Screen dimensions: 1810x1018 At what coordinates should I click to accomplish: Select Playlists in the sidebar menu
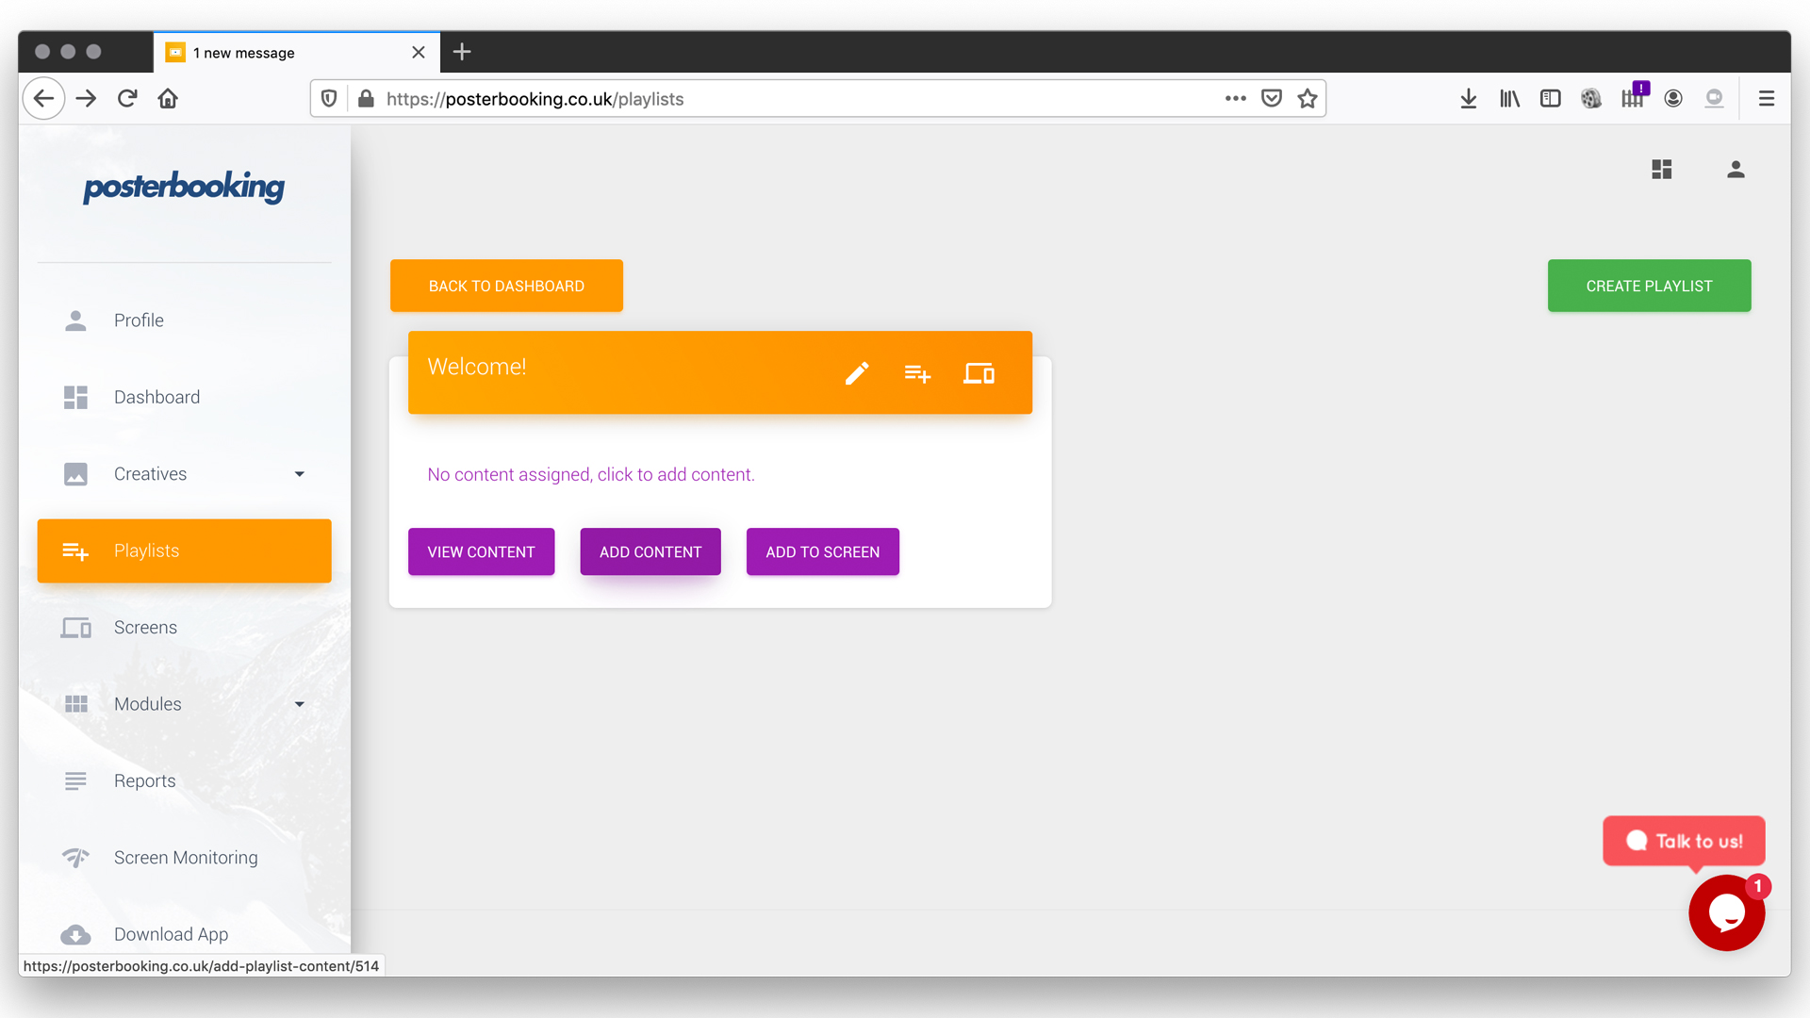point(147,550)
